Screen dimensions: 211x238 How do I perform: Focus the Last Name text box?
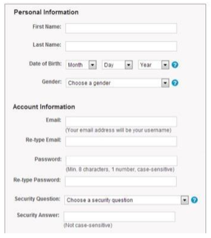click(x=121, y=46)
